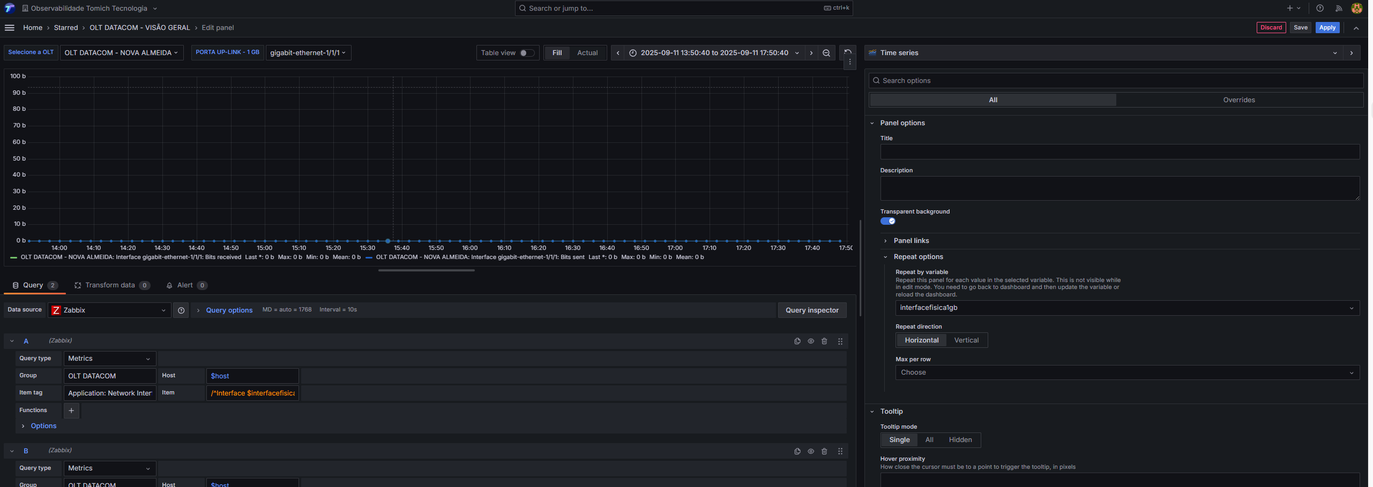Delete query B
This screenshot has width=1373, height=487.
(x=825, y=451)
